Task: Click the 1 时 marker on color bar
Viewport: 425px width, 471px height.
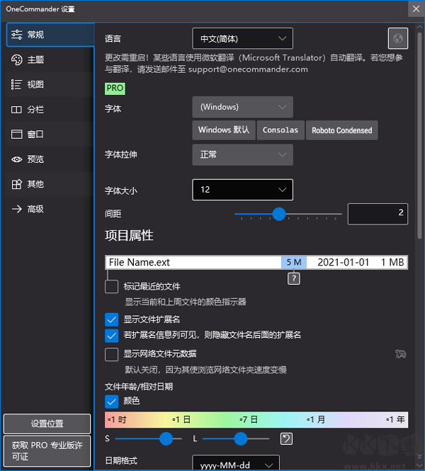Action: (x=117, y=419)
